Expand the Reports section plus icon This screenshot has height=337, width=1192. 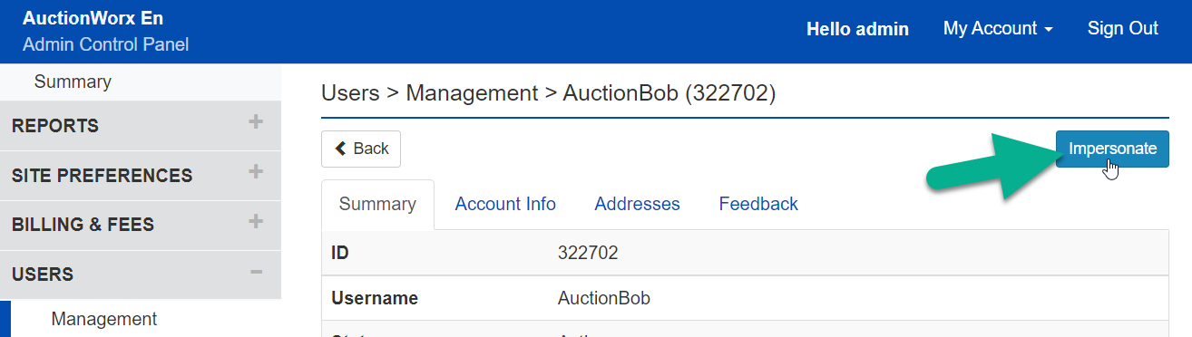(x=256, y=122)
